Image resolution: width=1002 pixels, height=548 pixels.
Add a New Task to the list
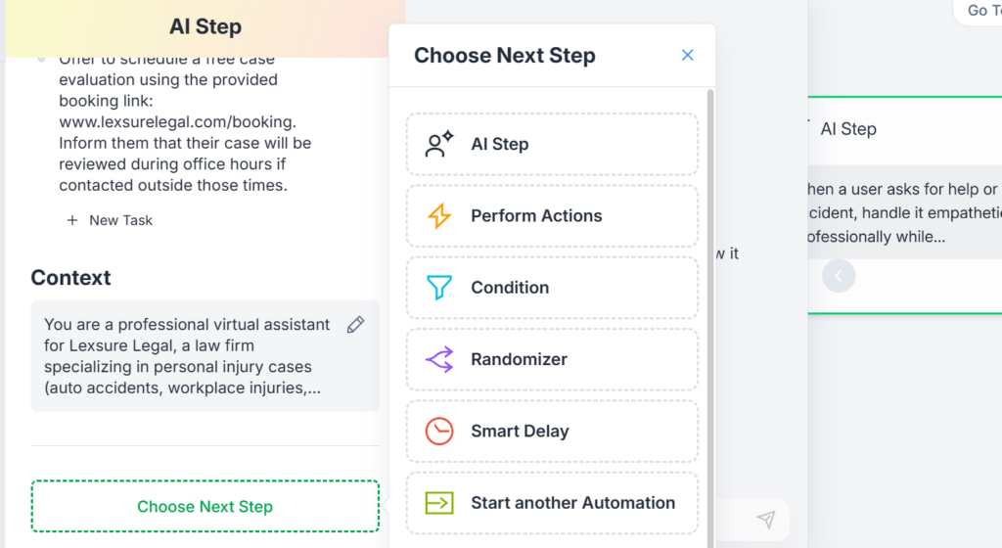[110, 220]
